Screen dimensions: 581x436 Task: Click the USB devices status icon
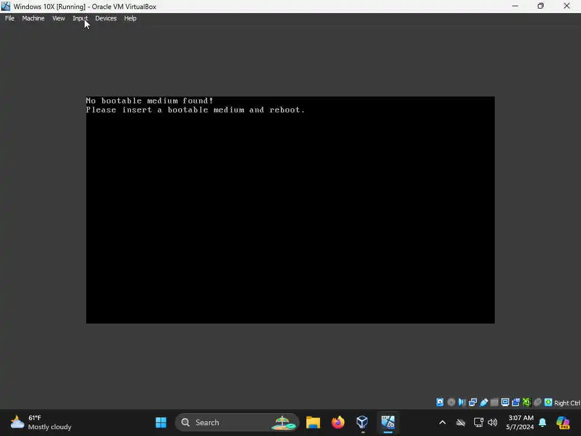pyautogui.click(x=483, y=403)
